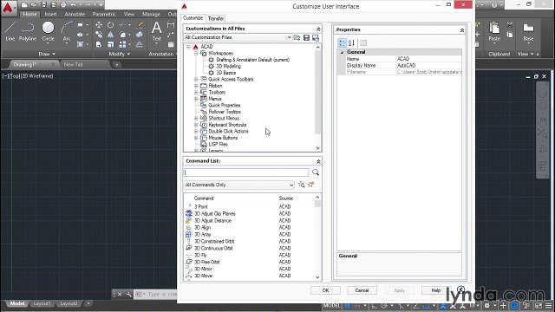
Task: Select 3D Basics workspace
Action: point(225,73)
